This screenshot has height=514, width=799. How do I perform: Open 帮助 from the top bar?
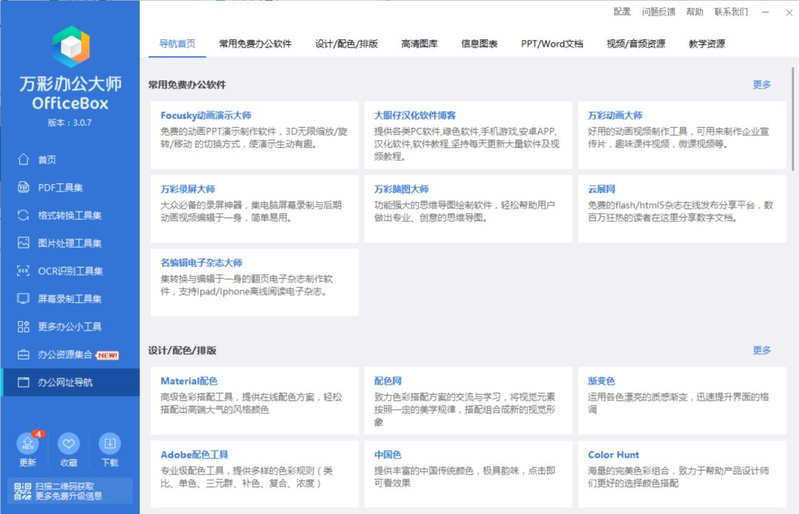(695, 12)
